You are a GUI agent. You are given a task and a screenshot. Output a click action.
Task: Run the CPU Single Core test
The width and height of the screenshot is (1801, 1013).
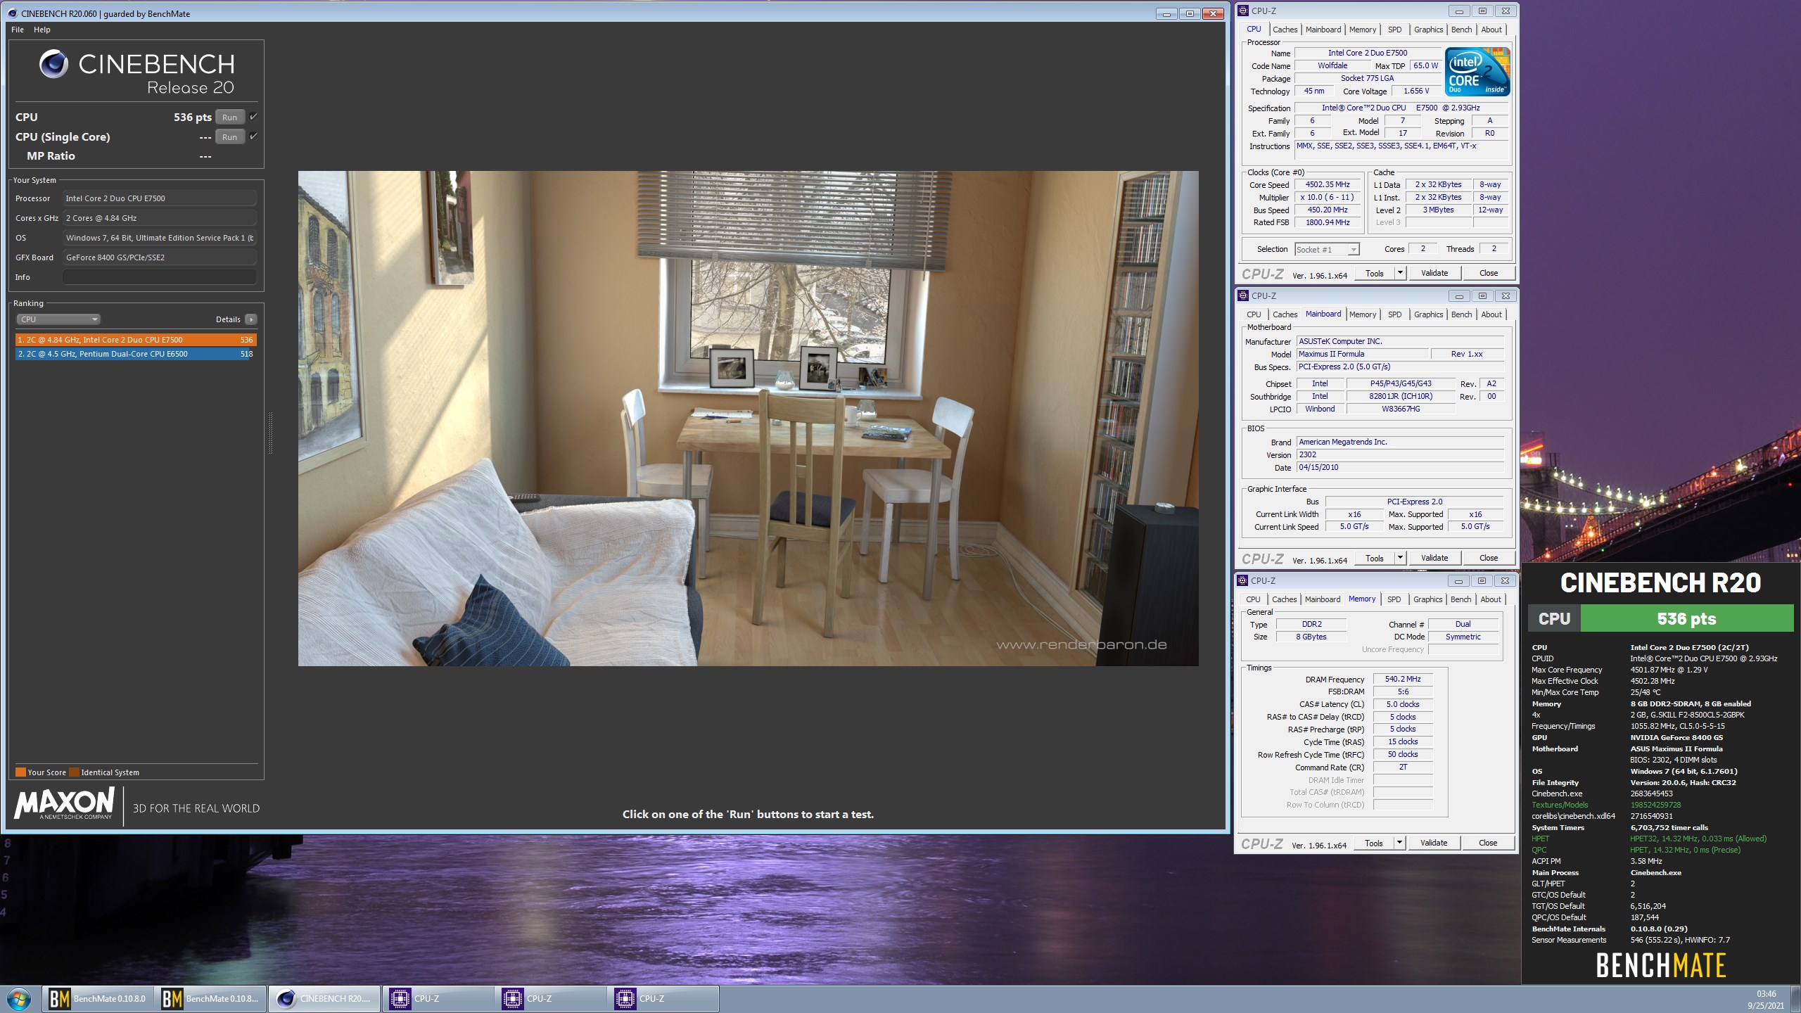click(x=230, y=137)
